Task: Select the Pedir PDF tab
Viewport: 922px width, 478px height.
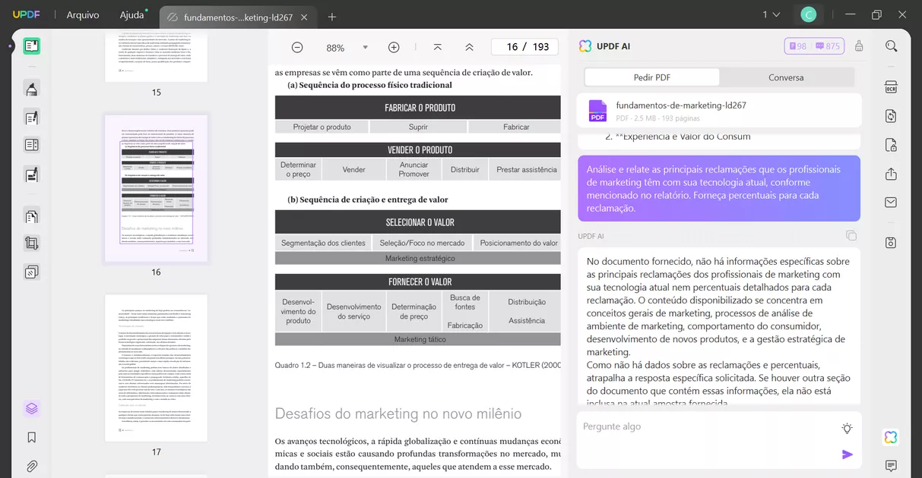Action: click(x=651, y=77)
